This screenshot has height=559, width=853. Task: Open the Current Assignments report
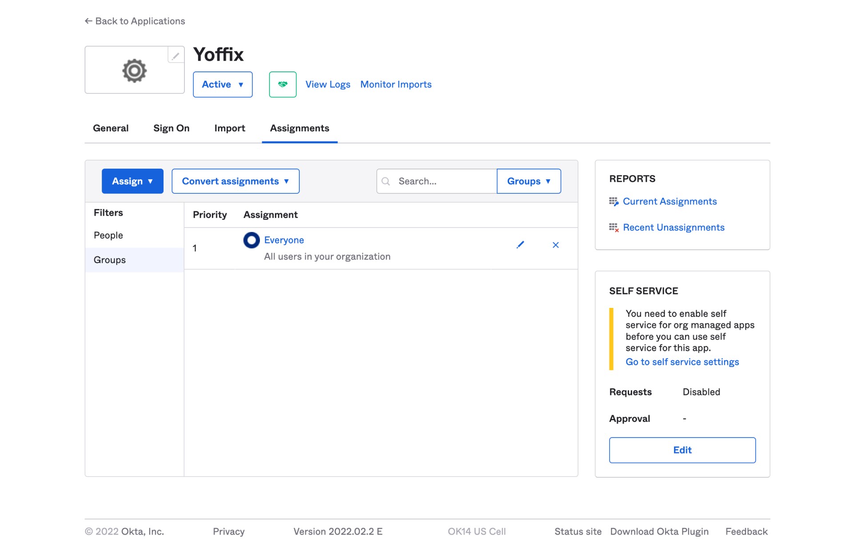pyautogui.click(x=670, y=201)
